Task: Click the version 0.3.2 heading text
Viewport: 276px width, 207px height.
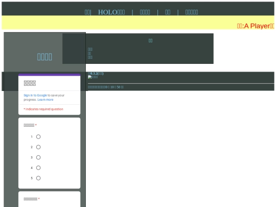Action: click(x=96, y=74)
